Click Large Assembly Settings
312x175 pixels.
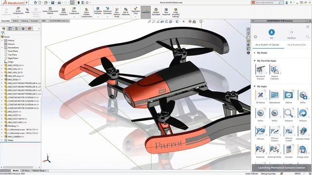(175, 13)
